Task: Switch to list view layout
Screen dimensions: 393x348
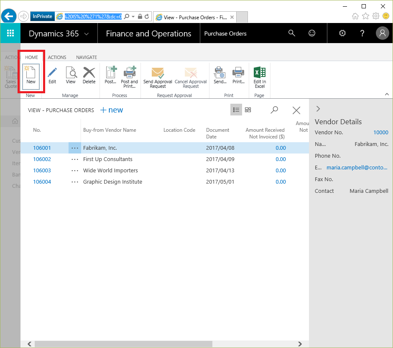Action: pos(236,110)
